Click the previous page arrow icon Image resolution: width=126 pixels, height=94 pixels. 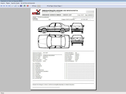click(x=4, y=6)
